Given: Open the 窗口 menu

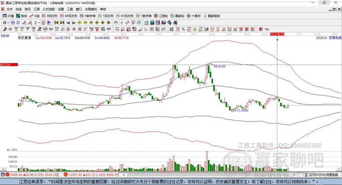Looking at the screenshot, I should pyautogui.click(x=79, y=9).
